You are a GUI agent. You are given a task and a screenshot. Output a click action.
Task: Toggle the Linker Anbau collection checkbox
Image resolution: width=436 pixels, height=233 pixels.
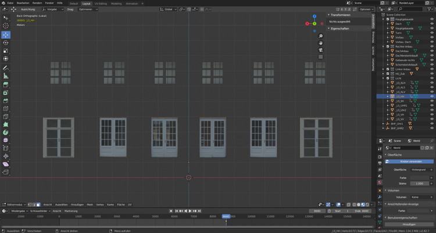(388, 69)
